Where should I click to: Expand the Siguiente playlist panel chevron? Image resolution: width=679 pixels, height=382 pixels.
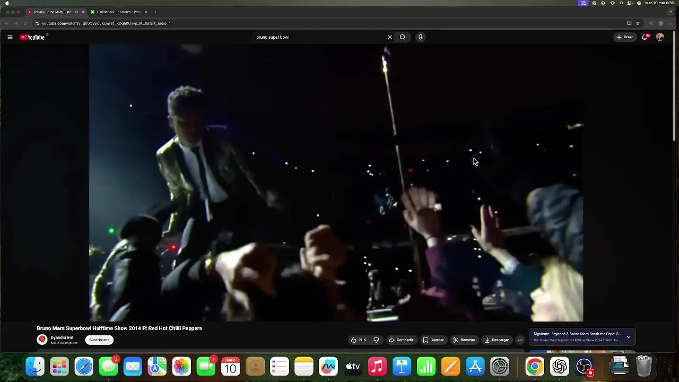tap(629, 337)
